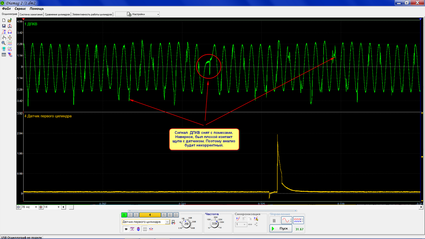Click the channel device icon next to sensor name

[173, 222]
